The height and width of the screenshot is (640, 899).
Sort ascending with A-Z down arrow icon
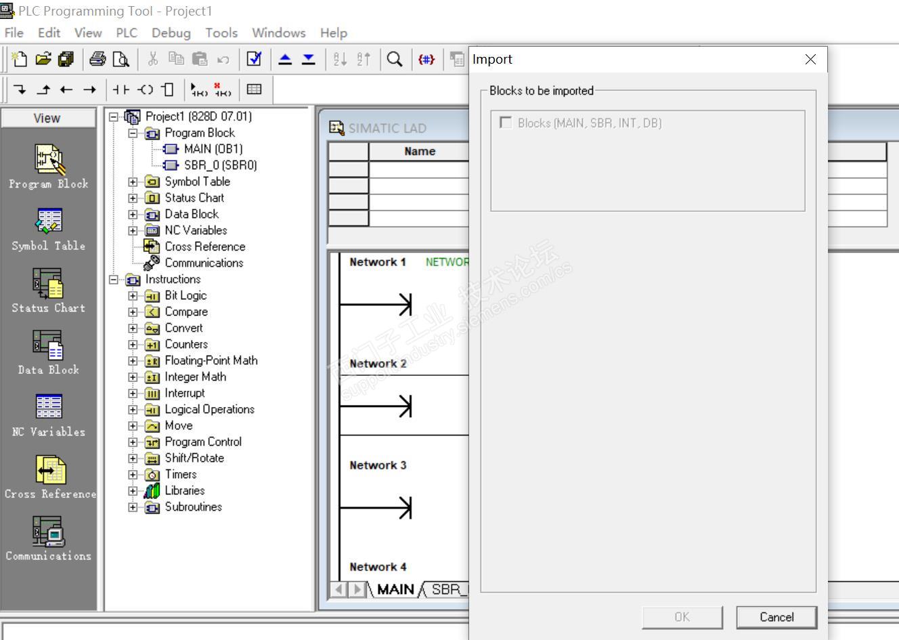341,60
